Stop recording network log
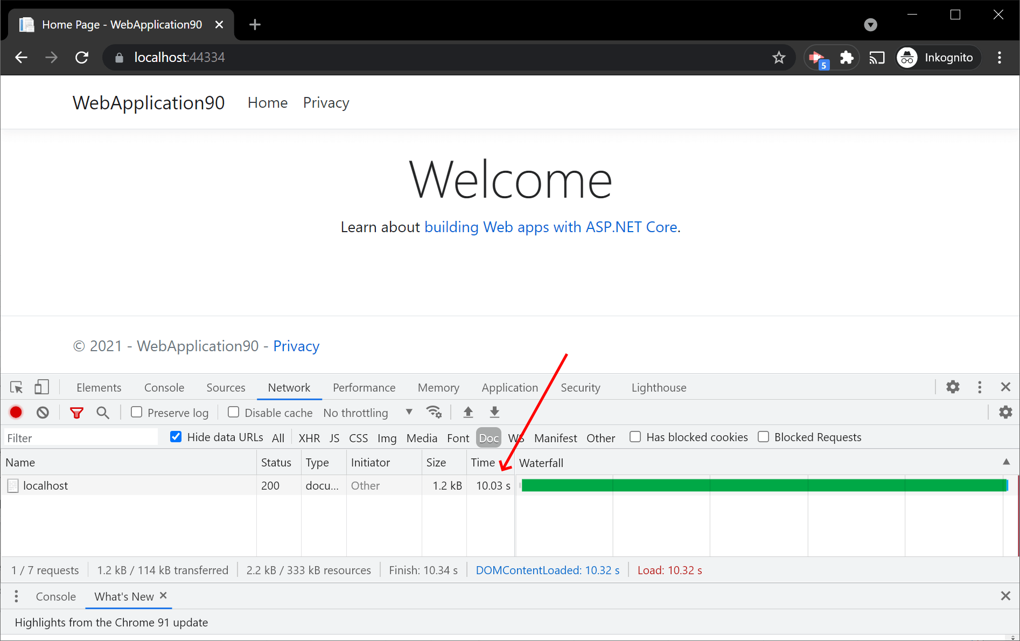 (x=16, y=412)
